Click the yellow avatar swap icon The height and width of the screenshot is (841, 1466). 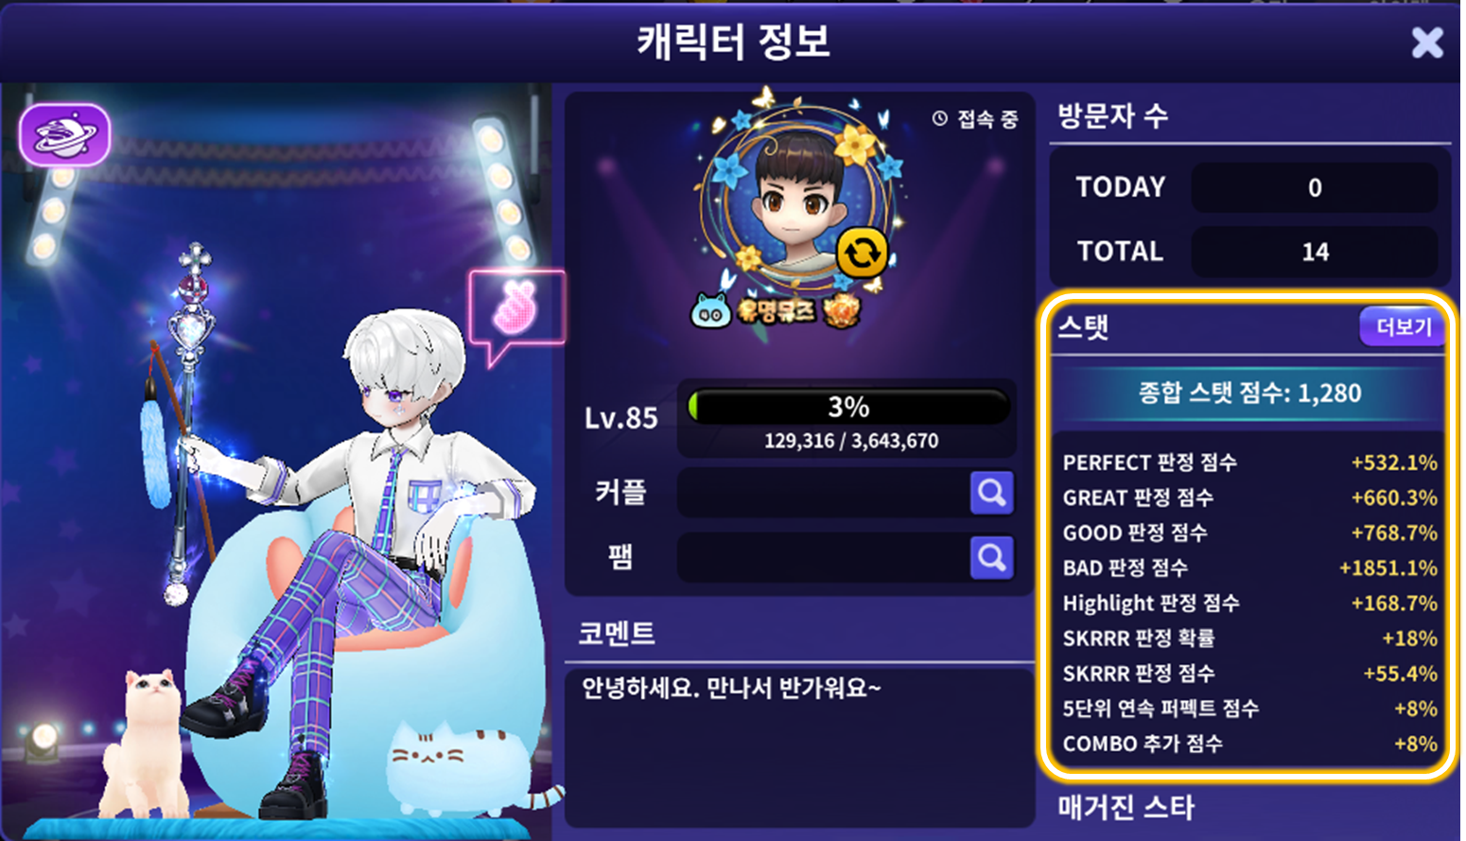(862, 254)
